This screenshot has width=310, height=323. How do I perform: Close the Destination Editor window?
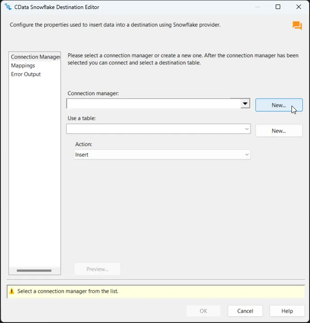(x=299, y=7)
